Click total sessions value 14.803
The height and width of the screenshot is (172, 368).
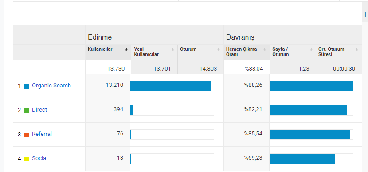click(x=208, y=69)
